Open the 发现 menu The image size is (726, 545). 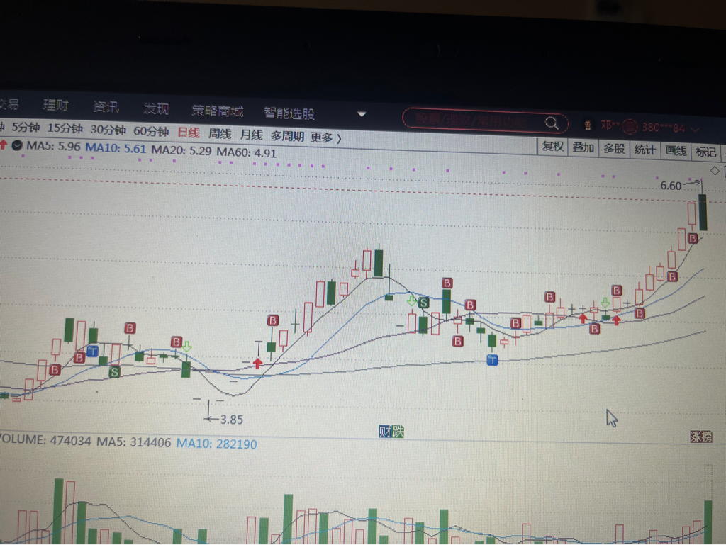pyautogui.click(x=156, y=108)
